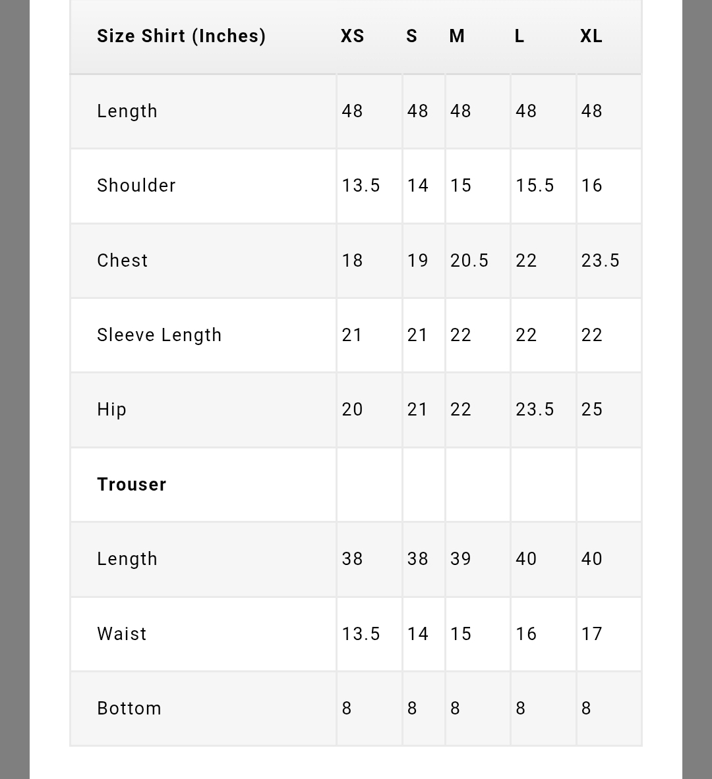Viewport: 712px width, 779px height.
Task: Click Trouser Length value 39 for size M
Action: click(461, 559)
